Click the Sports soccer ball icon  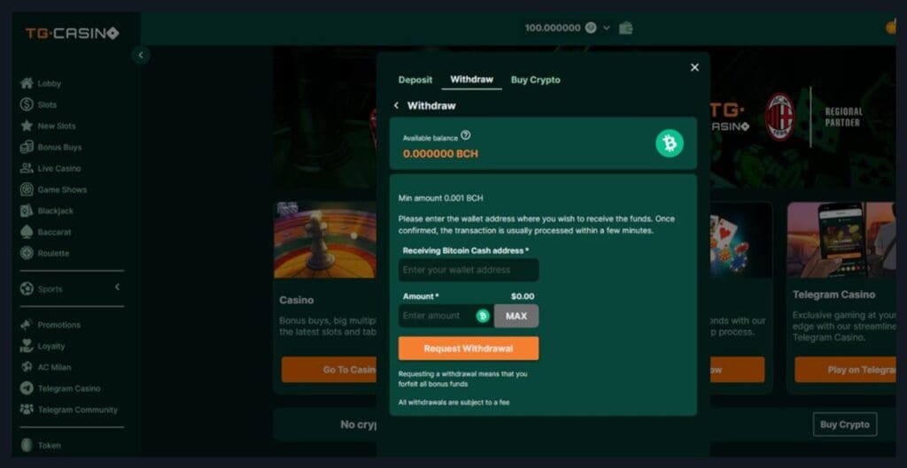tap(27, 288)
